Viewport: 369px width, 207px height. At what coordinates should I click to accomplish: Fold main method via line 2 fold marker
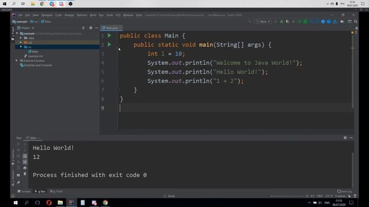pos(118,45)
